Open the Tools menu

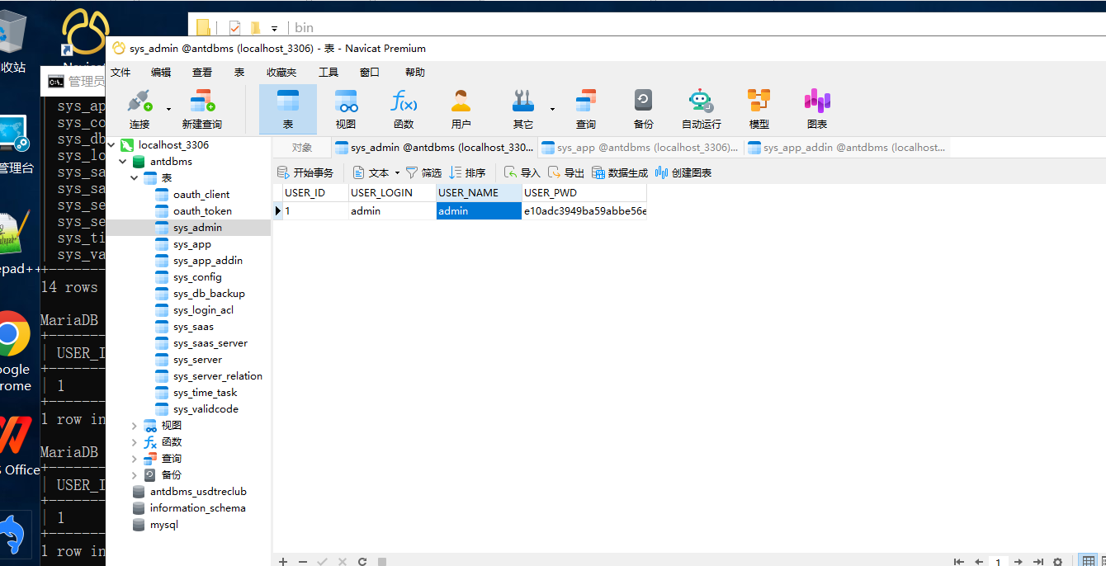pyautogui.click(x=328, y=73)
